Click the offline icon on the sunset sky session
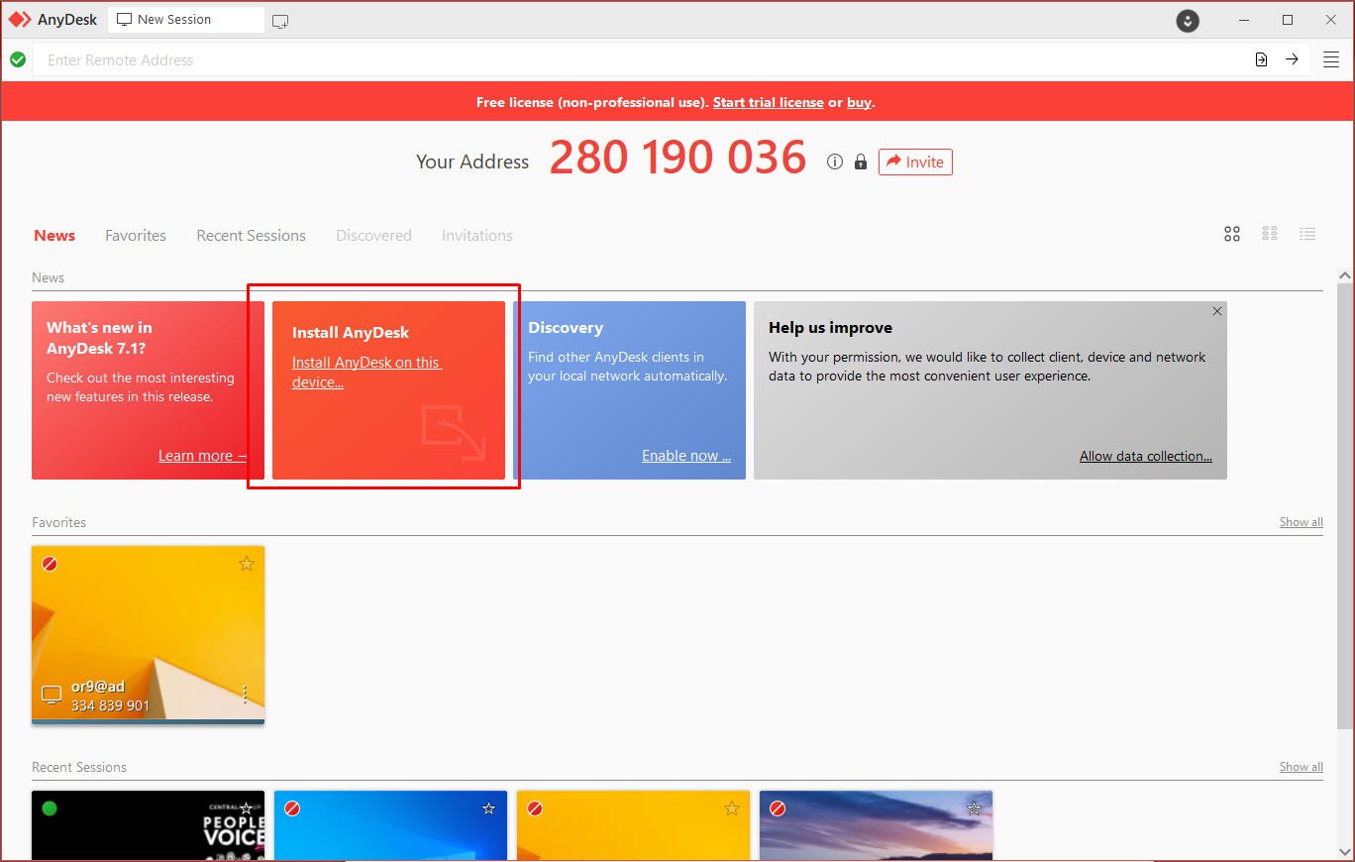 point(778,808)
